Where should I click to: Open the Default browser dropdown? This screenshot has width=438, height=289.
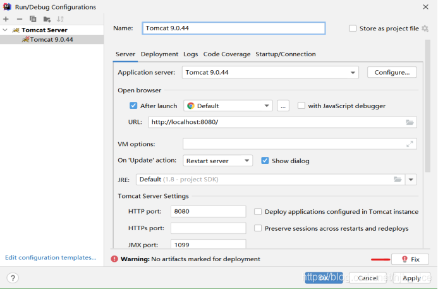pyautogui.click(x=228, y=106)
